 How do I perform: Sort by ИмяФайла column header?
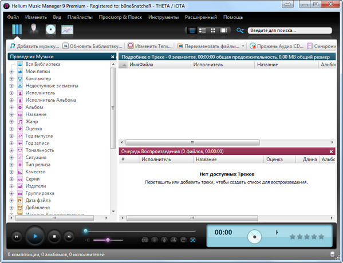click(x=159, y=65)
